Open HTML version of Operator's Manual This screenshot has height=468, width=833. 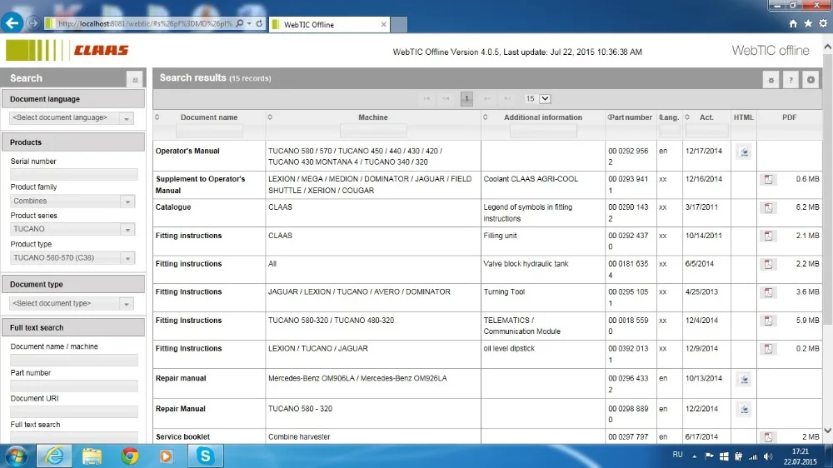(744, 152)
